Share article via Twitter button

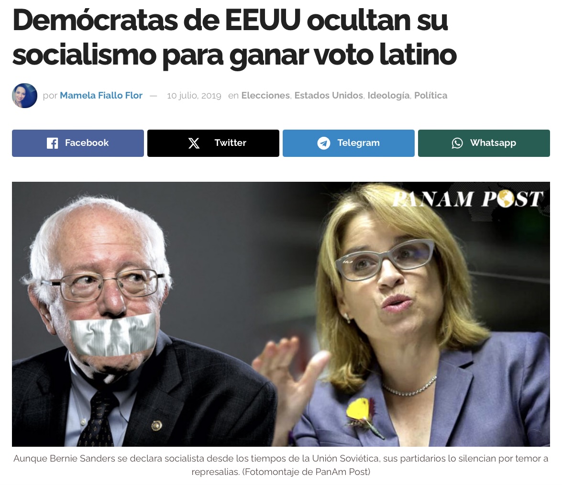[x=213, y=143]
